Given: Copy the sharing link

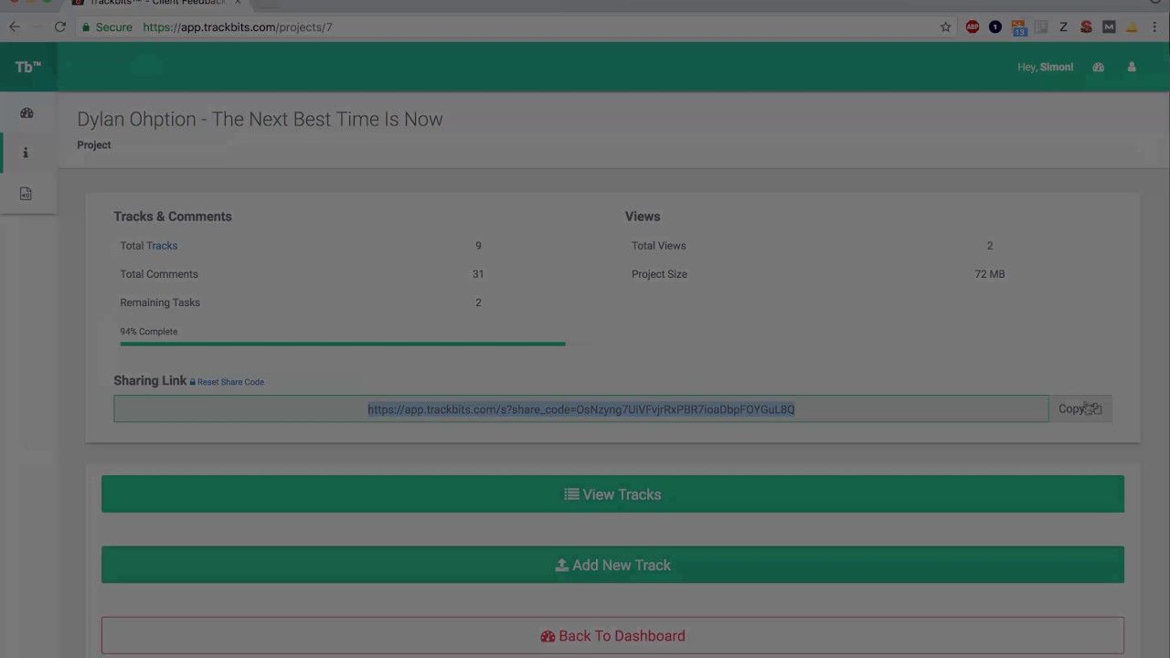Looking at the screenshot, I should tap(1080, 409).
